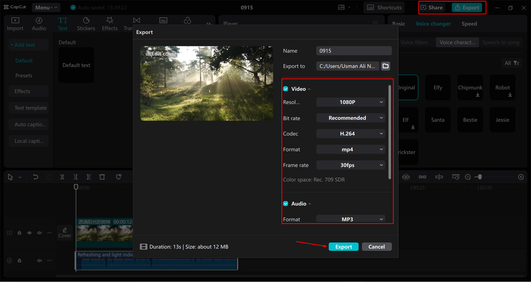Open the video Format mp4 dropdown

click(x=351, y=149)
